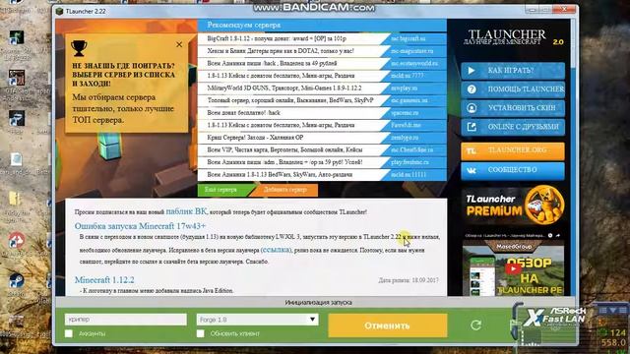
Task: Open the yellow folder on the desktop
Action: [16, 200]
